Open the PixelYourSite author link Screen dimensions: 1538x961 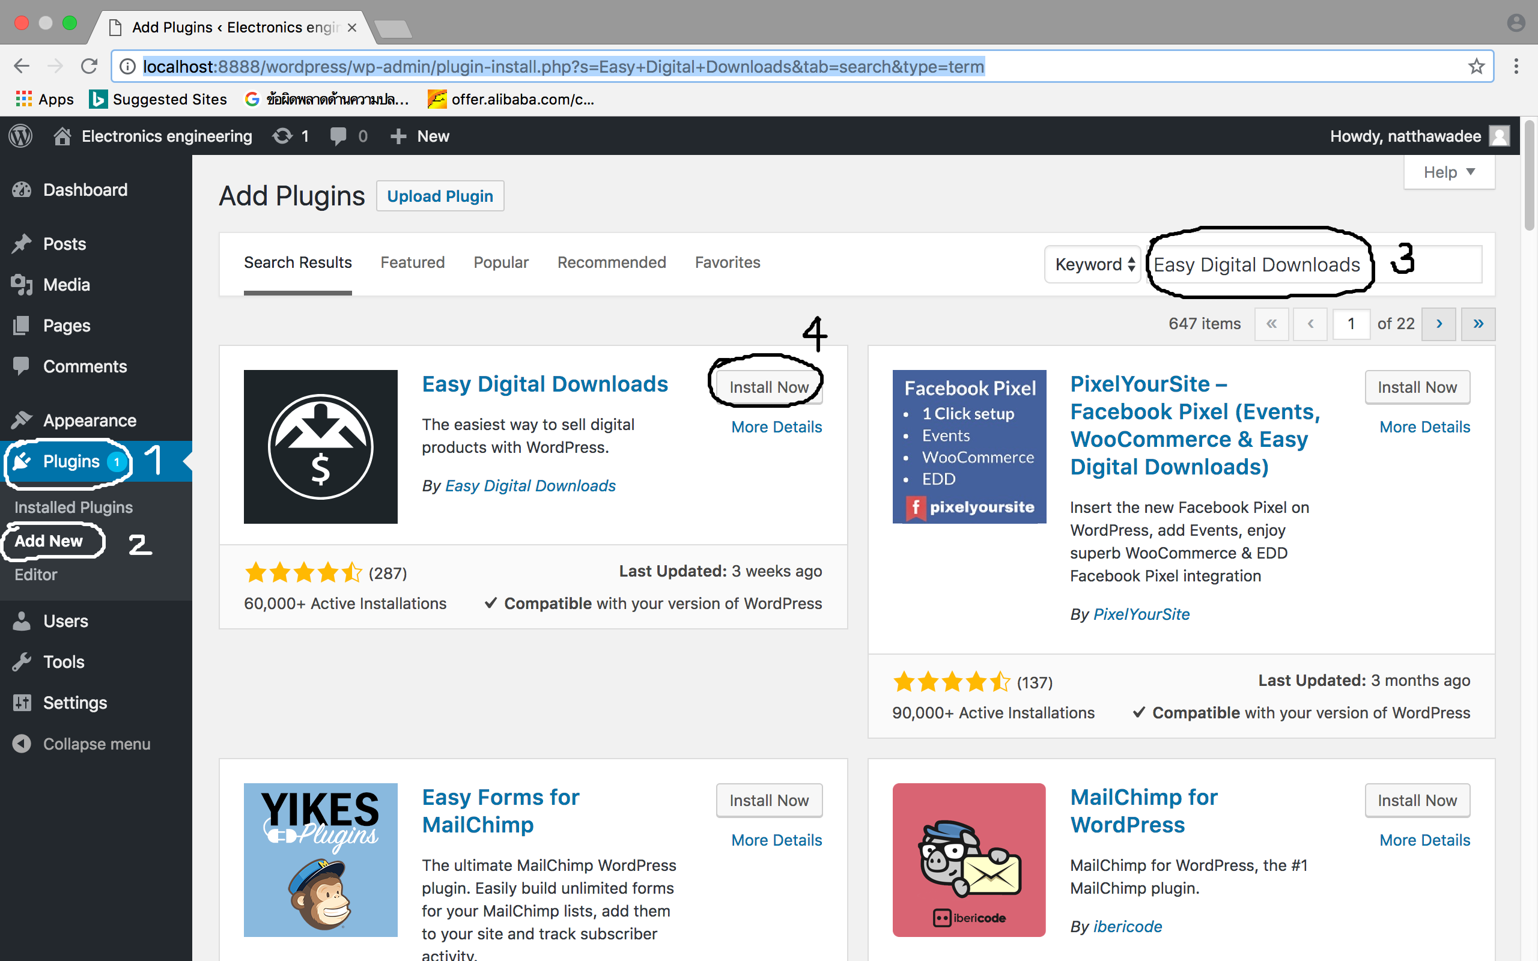click(x=1141, y=614)
